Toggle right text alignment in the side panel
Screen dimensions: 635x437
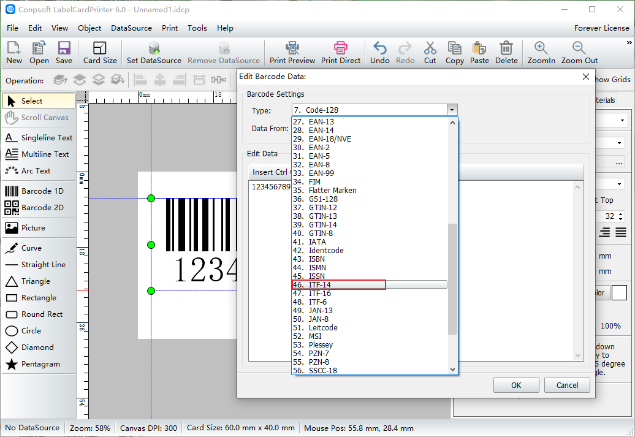coord(604,232)
